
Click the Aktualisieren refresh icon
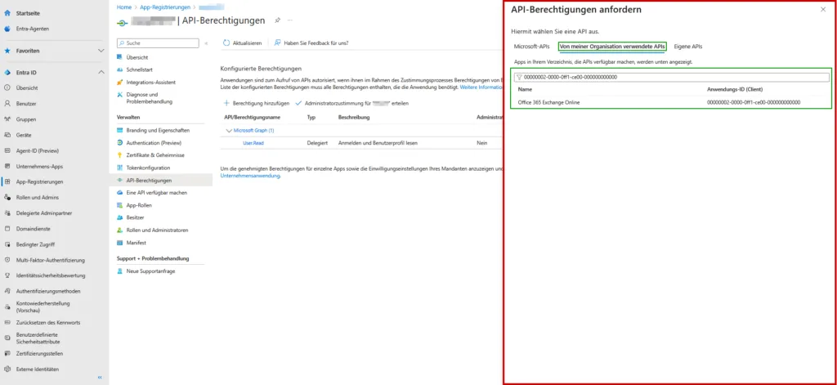(226, 43)
